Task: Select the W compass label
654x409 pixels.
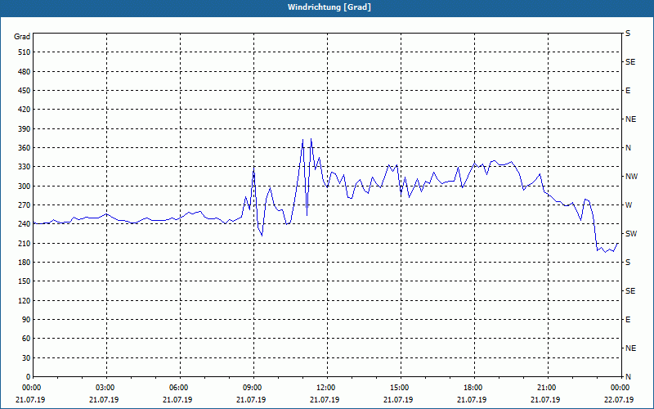Action: (629, 205)
